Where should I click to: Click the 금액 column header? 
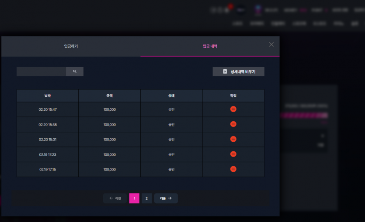[110, 96]
